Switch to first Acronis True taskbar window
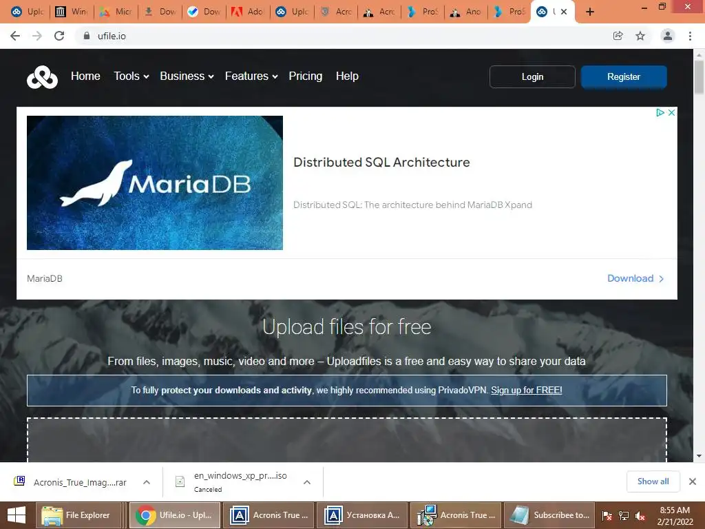This screenshot has width=705, height=529. click(269, 515)
